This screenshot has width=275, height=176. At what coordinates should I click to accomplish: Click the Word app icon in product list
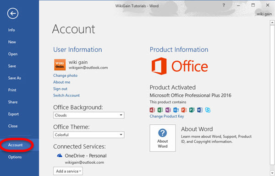point(200,110)
